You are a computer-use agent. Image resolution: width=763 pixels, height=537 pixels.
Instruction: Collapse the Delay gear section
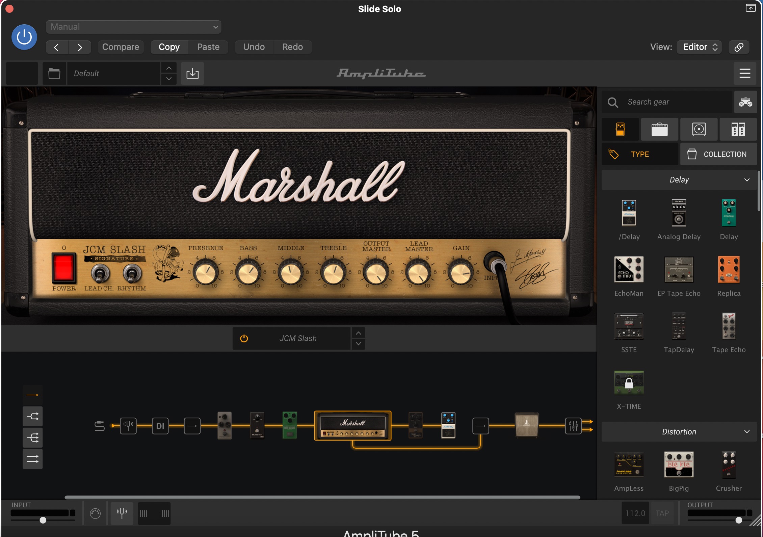click(679, 180)
